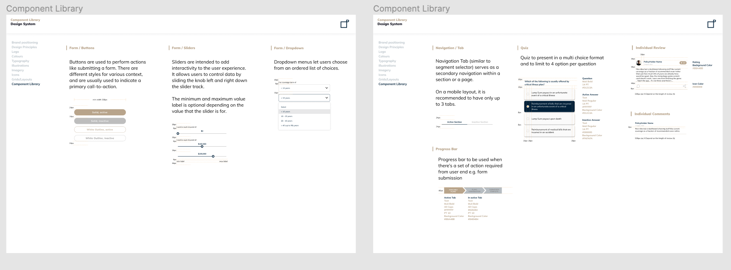This screenshot has width=731, height=270.
Task: Open the closed '< 10 years' coverage term dropdown
Action: click(304, 88)
